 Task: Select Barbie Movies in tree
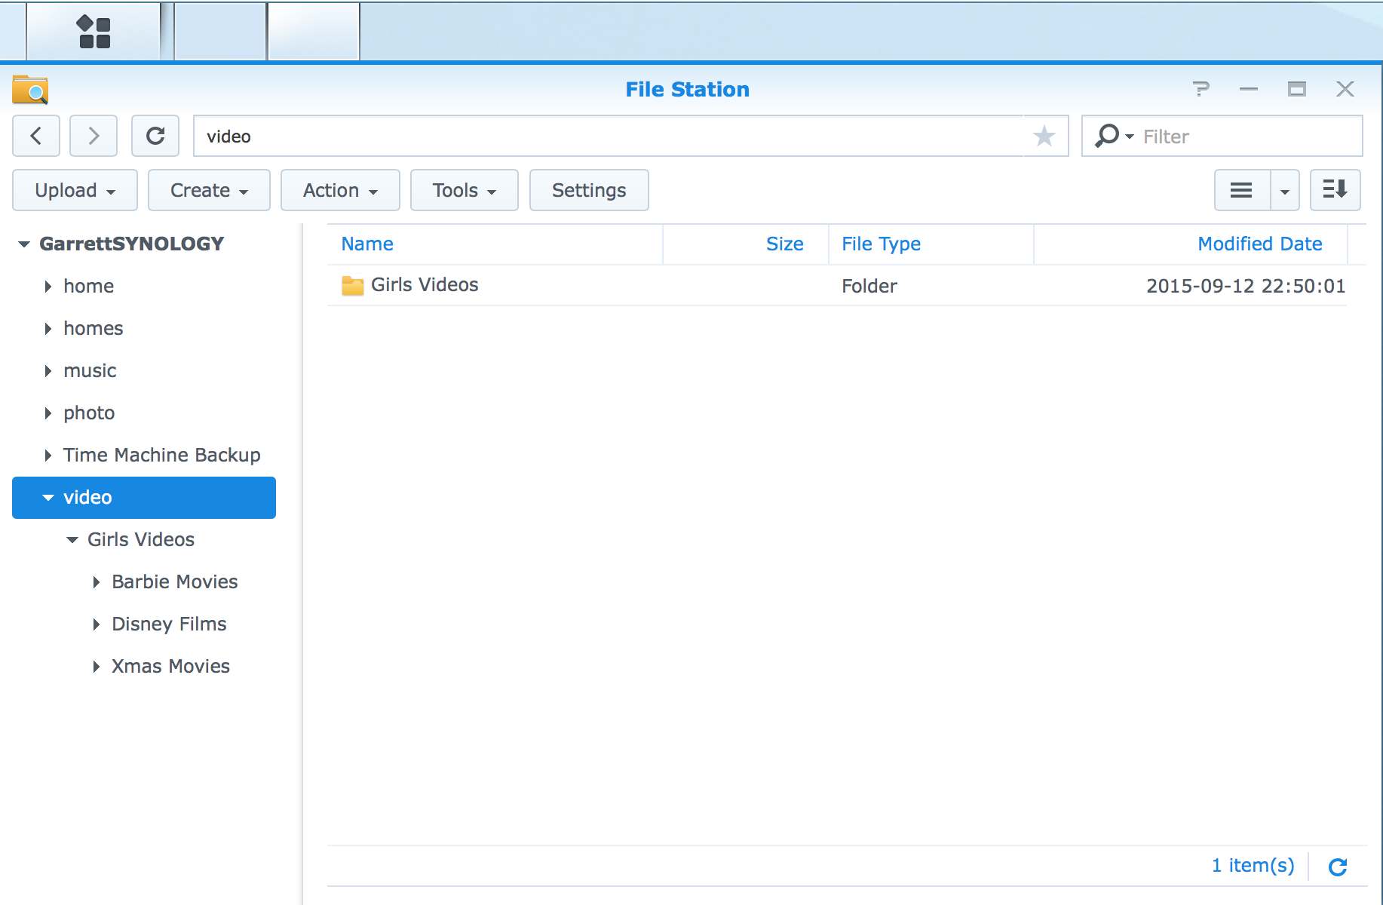tap(175, 582)
